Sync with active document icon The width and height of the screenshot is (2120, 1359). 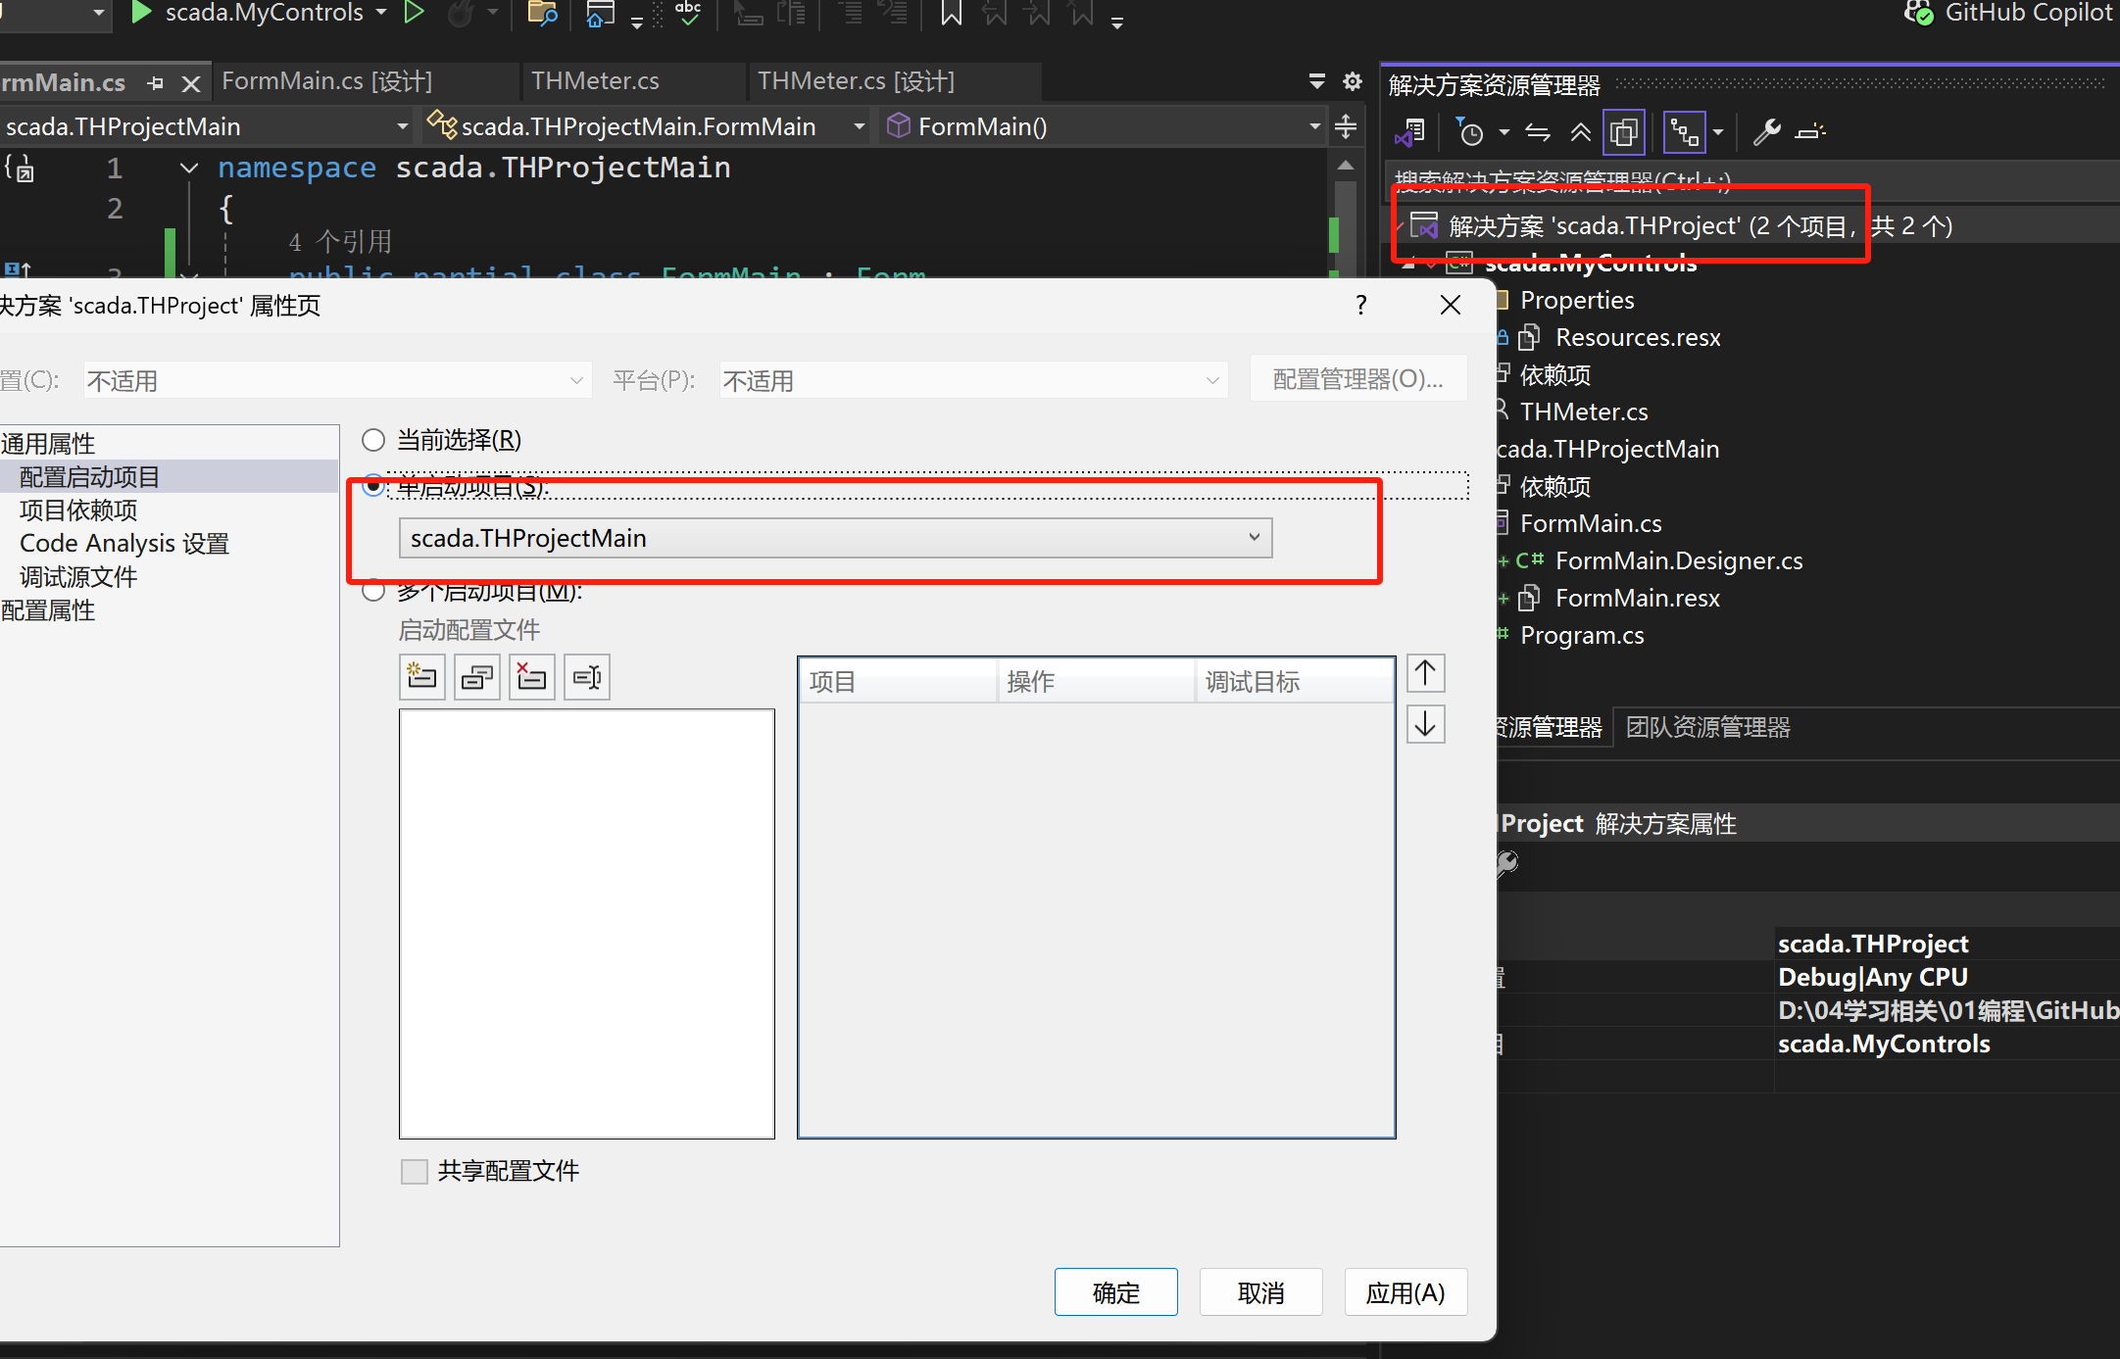pyautogui.click(x=1538, y=131)
